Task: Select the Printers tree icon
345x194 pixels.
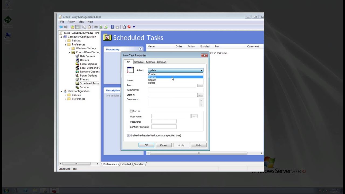Action: (x=77, y=79)
